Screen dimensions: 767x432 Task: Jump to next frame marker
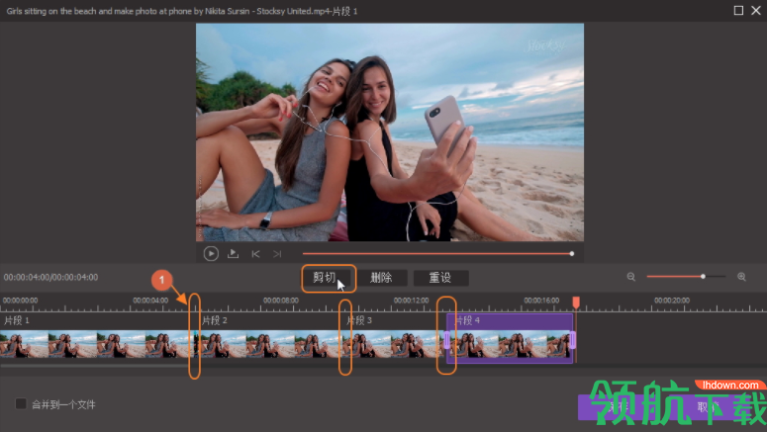[x=277, y=254]
